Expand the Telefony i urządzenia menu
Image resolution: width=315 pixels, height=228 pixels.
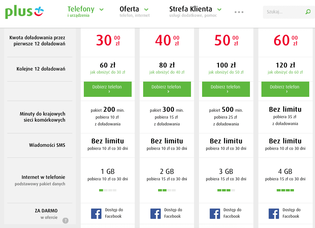[85, 11]
